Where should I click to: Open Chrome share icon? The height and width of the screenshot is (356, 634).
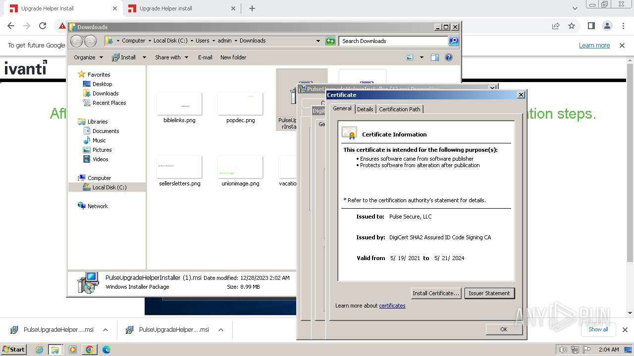tap(556, 26)
